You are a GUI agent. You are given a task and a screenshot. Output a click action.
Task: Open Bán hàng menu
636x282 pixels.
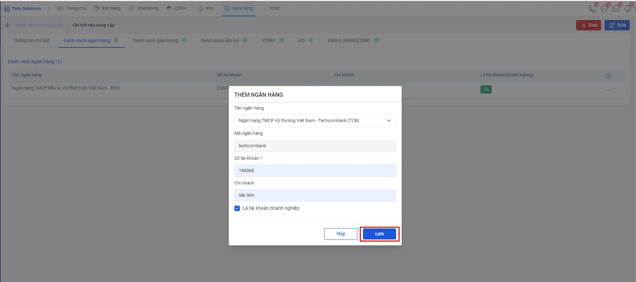click(x=107, y=8)
